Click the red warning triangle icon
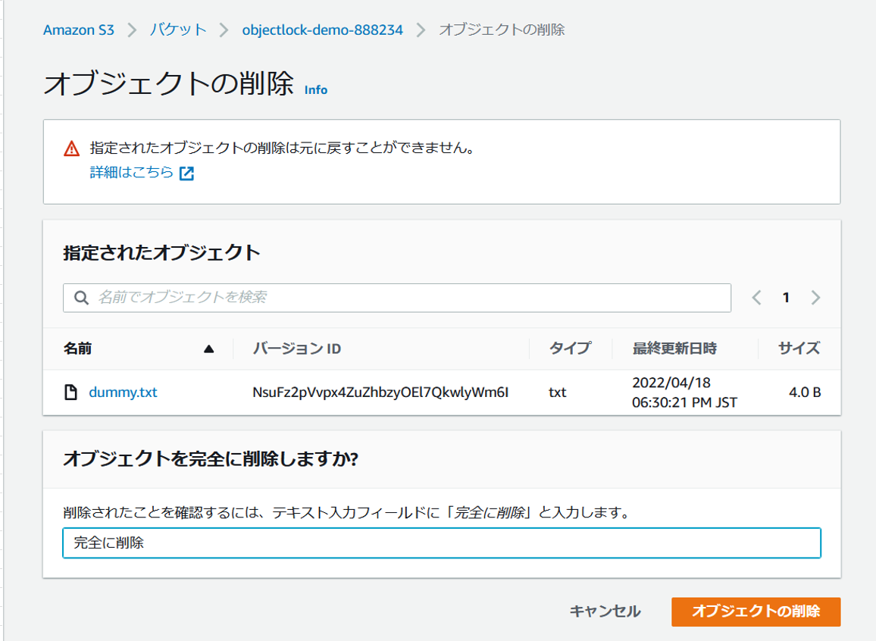This screenshot has width=876, height=641. [x=71, y=149]
